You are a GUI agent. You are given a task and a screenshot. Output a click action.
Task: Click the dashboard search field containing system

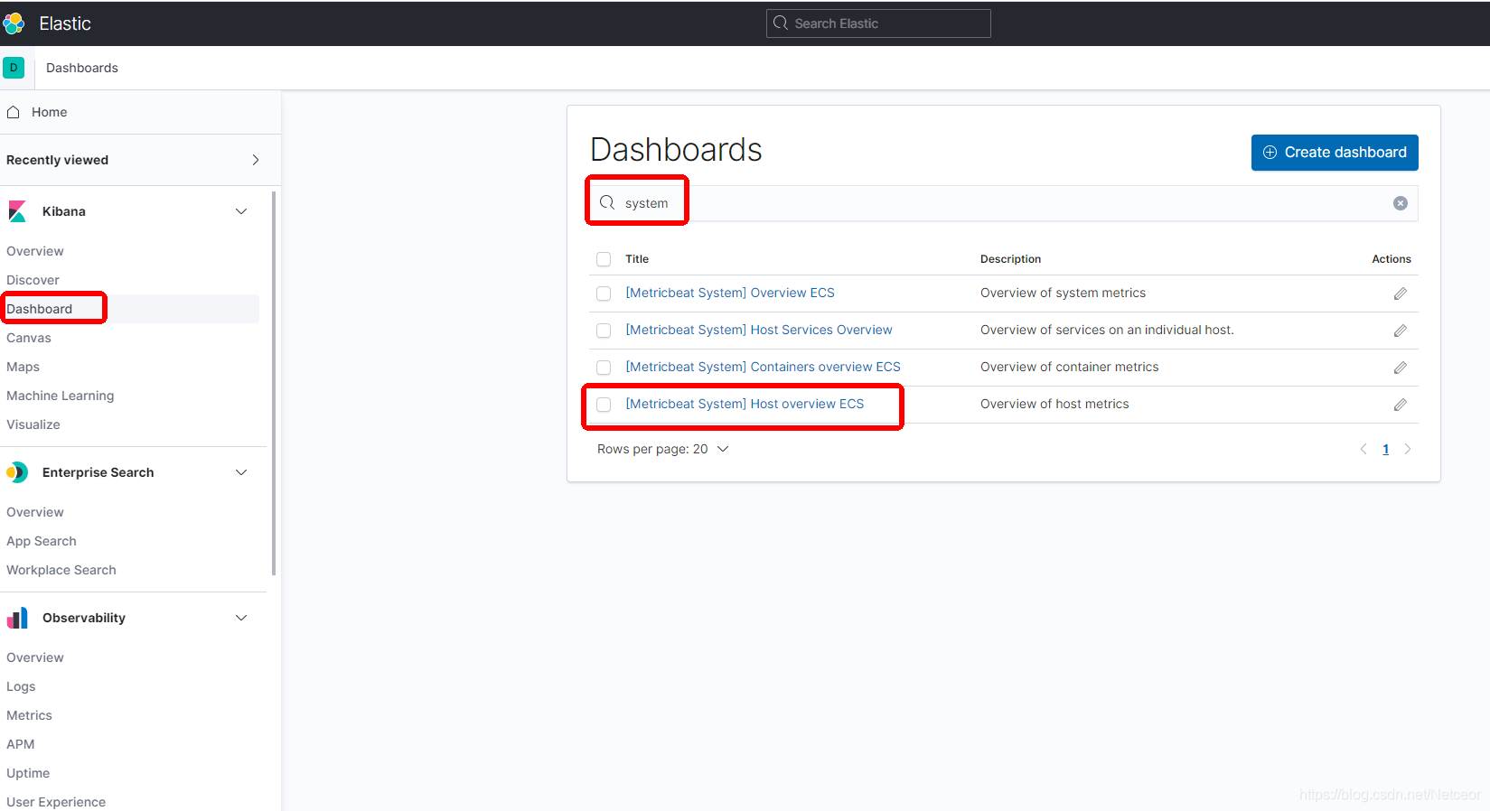(x=1003, y=203)
